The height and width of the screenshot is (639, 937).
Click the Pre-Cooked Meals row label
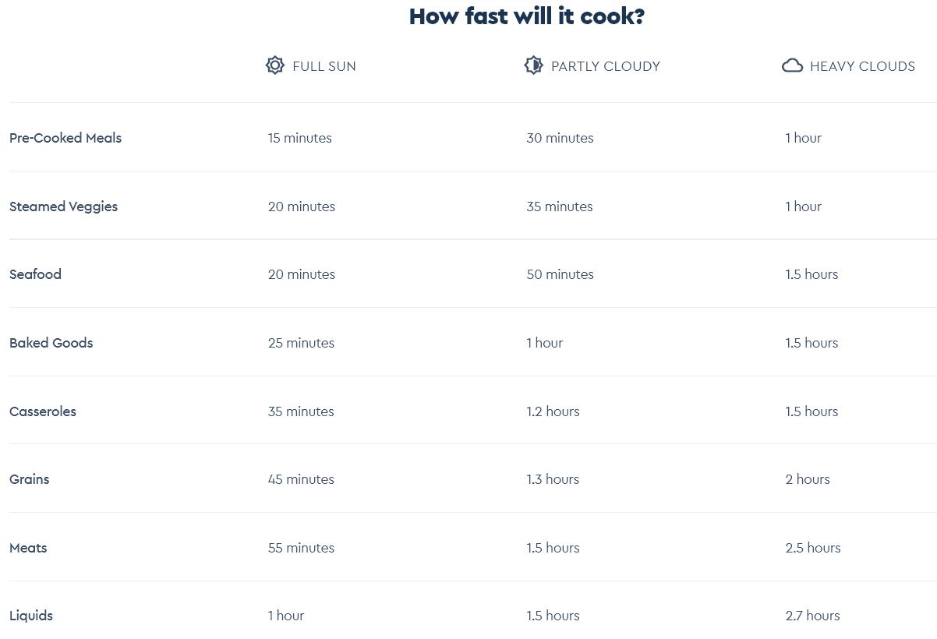(65, 138)
